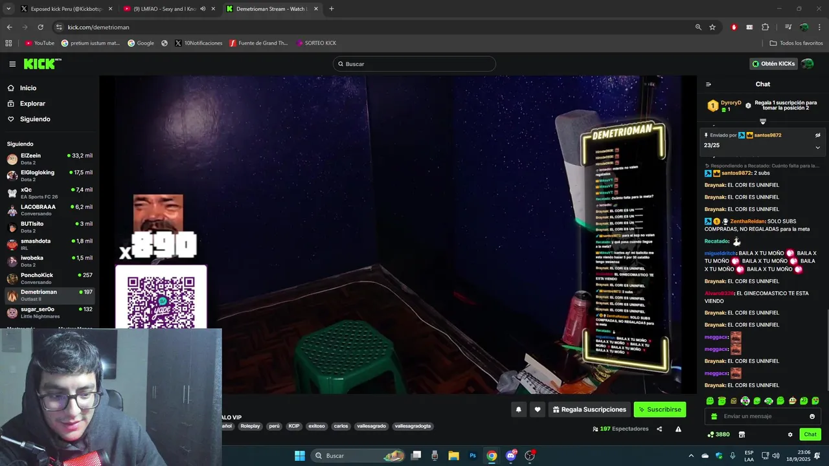
Task: Open the Kick sidebar hamburger menu
Action: pos(12,64)
